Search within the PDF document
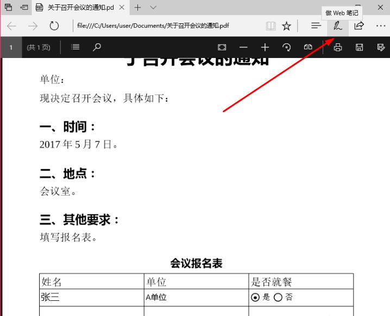 [97, 47]
